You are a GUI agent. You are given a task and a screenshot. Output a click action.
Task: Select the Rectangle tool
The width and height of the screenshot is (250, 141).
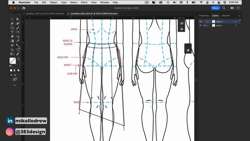click(12, 28)
